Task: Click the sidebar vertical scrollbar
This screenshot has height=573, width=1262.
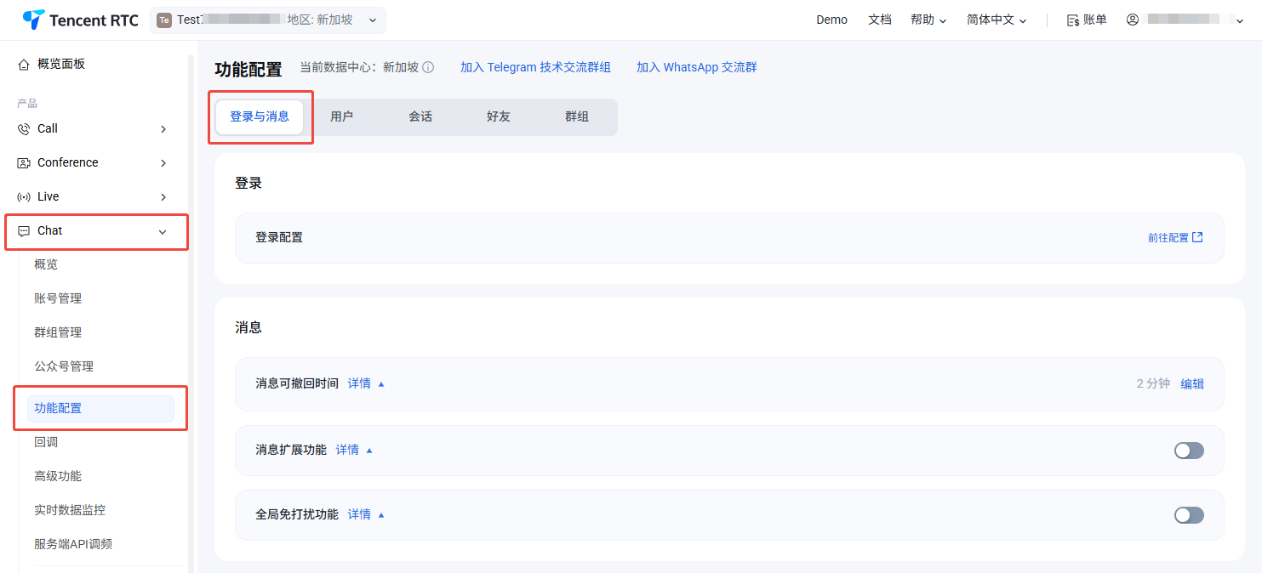Action: 191,313
